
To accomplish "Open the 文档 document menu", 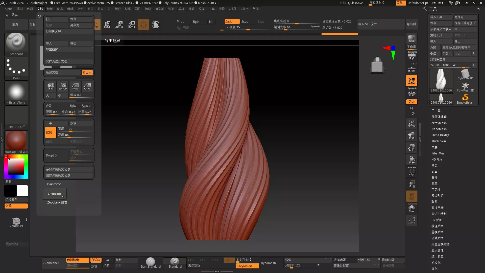I will tap(40, 9).
